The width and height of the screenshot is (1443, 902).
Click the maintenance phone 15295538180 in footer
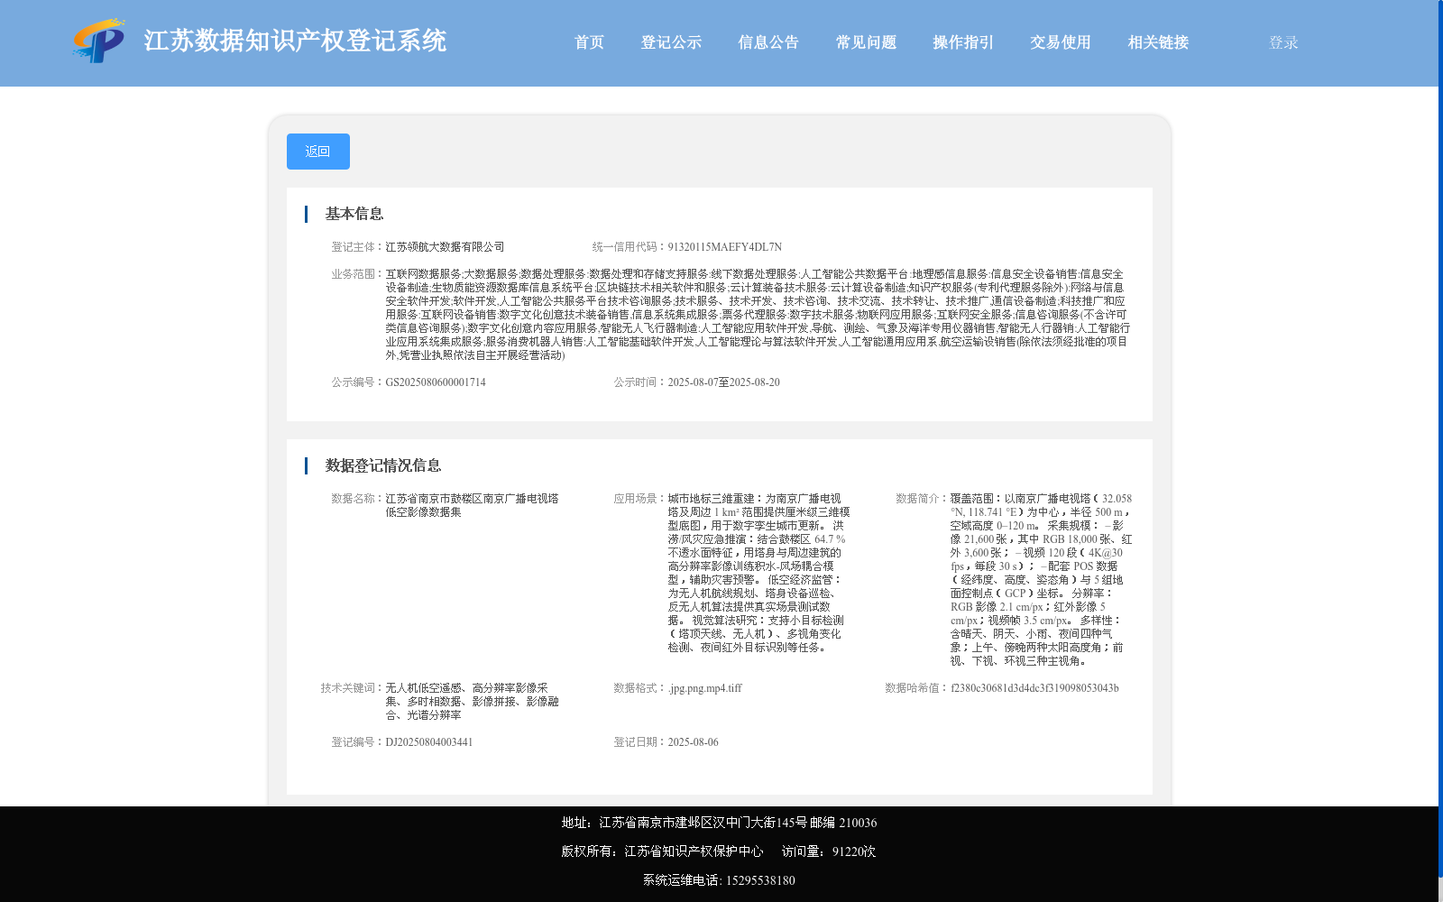click(760, 879)
